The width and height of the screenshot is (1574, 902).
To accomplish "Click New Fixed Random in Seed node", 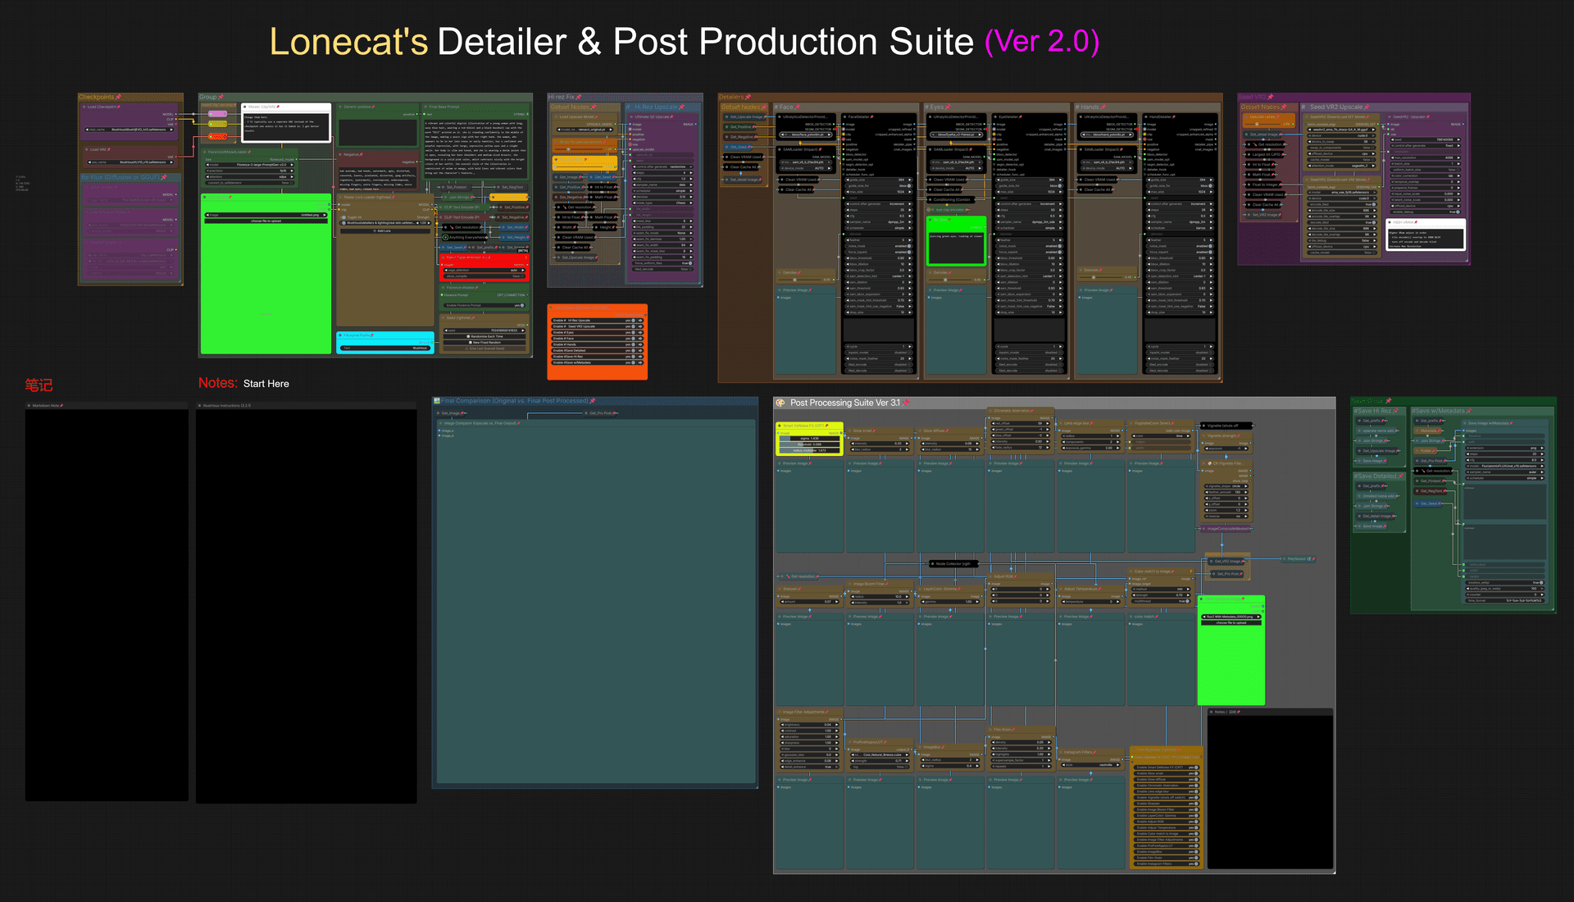I will (x=486, y=343).
